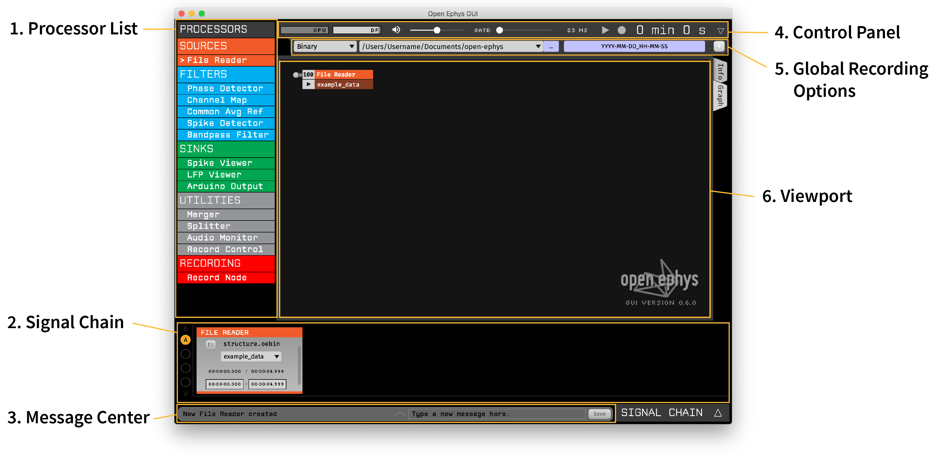Click the DF disk space meter

point(357,30)
